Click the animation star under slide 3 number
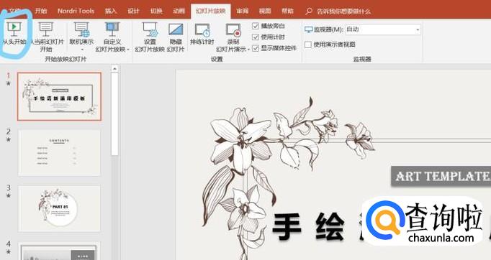Viewport: 491px width, 260px height. coord(9,195)
